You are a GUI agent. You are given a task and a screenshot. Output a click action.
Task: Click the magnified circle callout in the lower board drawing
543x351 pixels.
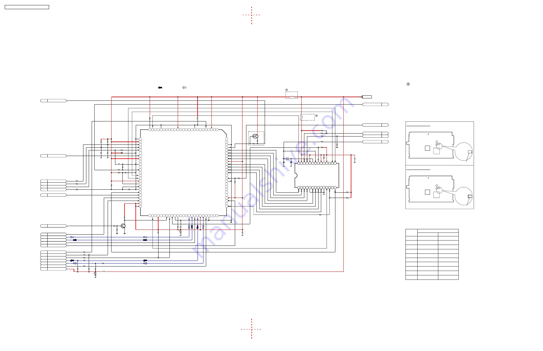click(x=463, y=196)
